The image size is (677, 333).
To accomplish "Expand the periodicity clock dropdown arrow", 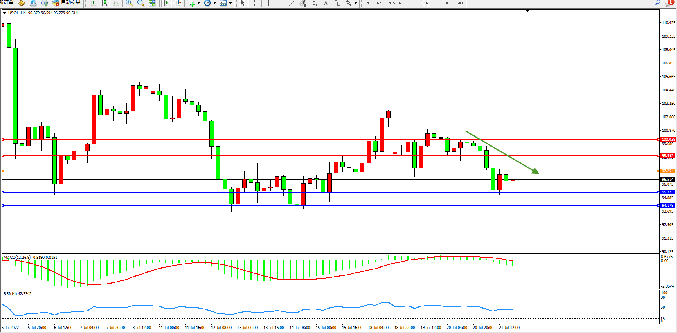I will click(214, 3).
